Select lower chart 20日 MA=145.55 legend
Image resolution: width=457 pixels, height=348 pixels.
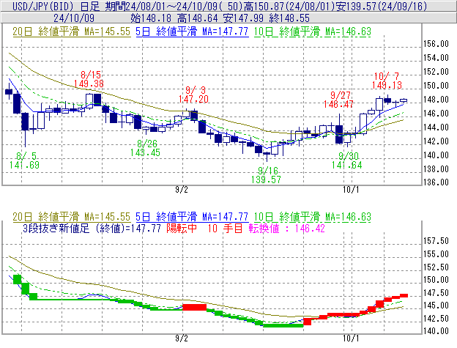click(x=72, y=217)
